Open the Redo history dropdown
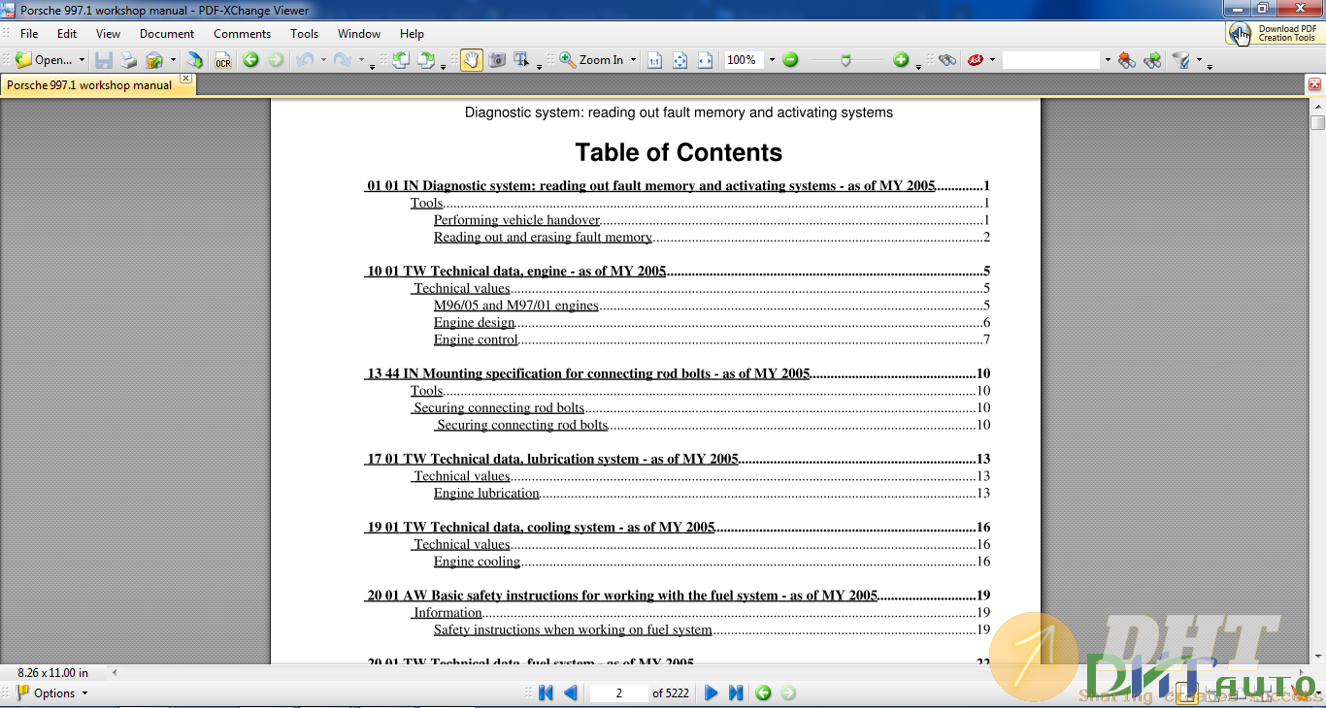The width and height of the screenshot is (1326, 708). click(361, 60)
